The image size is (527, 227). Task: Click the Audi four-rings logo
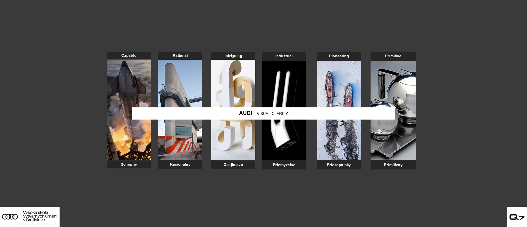tap(10, 217)
